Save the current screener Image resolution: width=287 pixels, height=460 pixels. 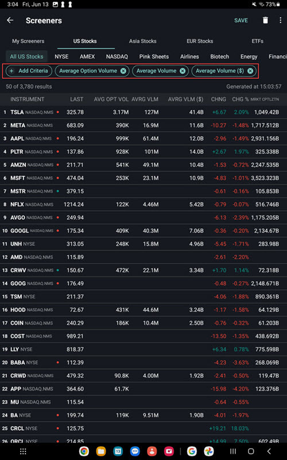[241, 20]
